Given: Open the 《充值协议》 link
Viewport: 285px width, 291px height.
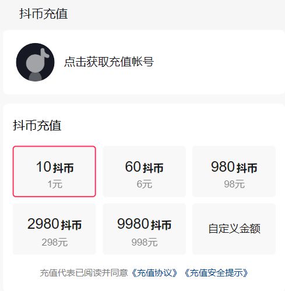Looking at the screenshot, I should click(x=154, y=273).
